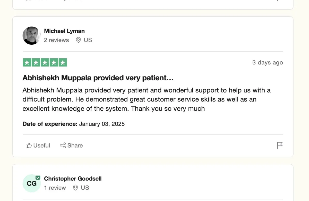This screenshot has height=201, width=309.
Task: Click the location pin icon under Christopher Goodsell
Action: coord(75,188)
